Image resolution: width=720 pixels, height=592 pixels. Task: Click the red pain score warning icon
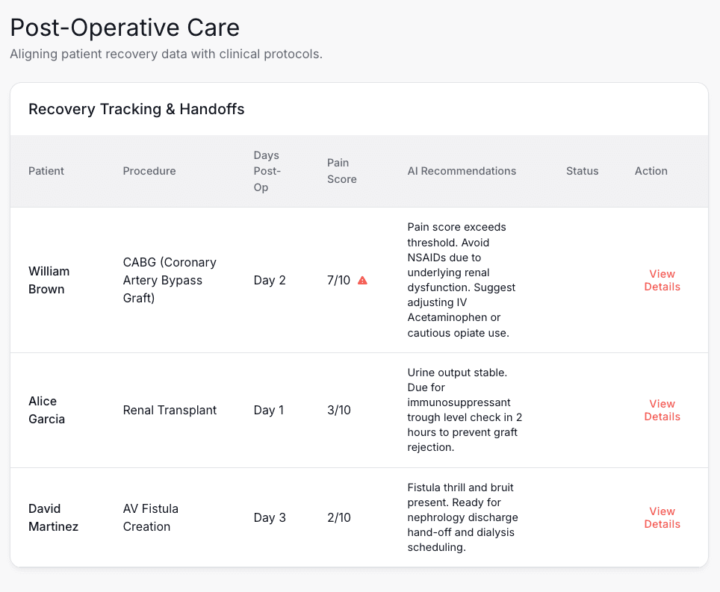click(x=362, y=280)
